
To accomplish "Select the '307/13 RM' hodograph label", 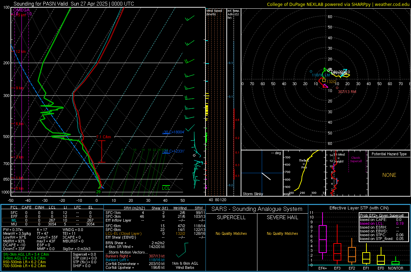I will (347, 92).
